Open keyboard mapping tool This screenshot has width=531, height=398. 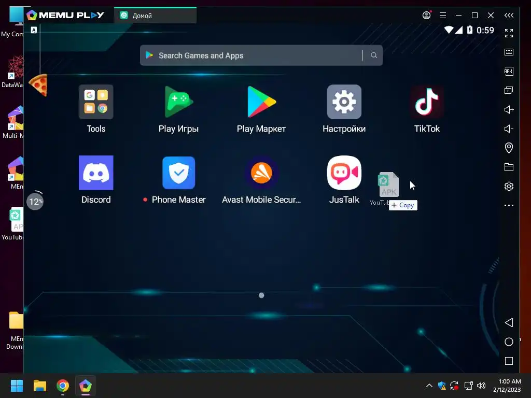[509, 52]
